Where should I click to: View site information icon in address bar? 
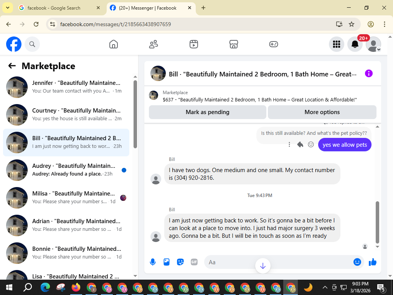click(53, 24)
